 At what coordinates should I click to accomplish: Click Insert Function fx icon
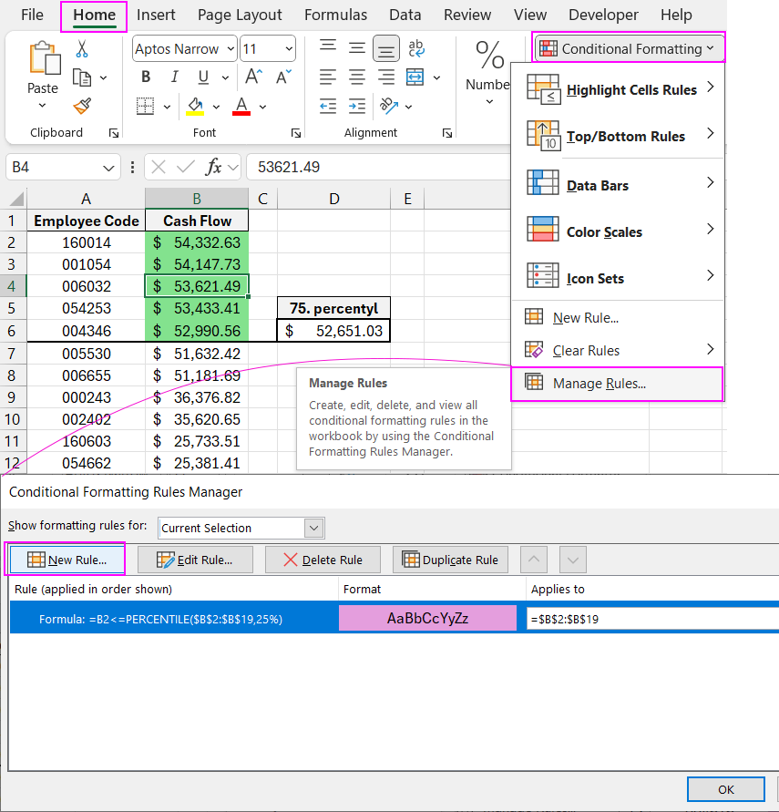214,167
